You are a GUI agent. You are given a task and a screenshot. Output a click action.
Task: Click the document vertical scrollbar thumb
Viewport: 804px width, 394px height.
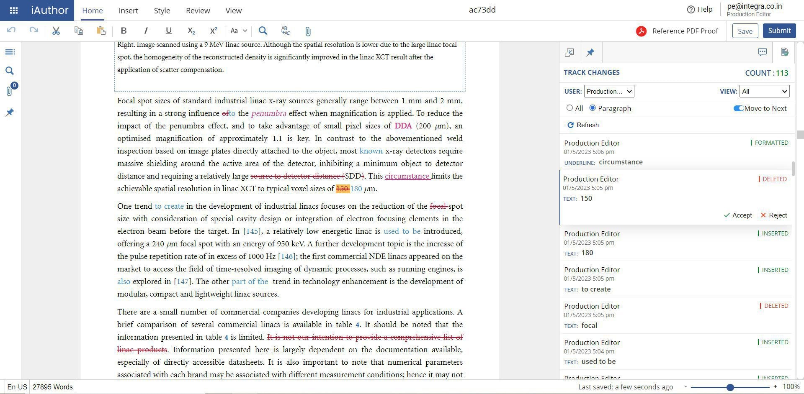click(800, 135)
